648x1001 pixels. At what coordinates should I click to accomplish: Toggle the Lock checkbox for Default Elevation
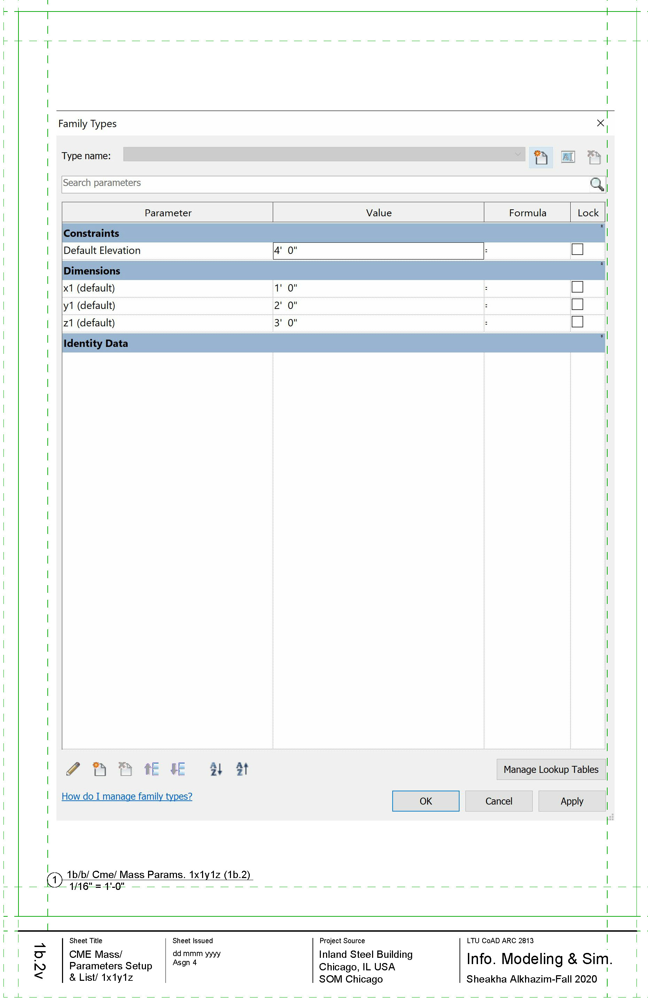coord(577,249)
